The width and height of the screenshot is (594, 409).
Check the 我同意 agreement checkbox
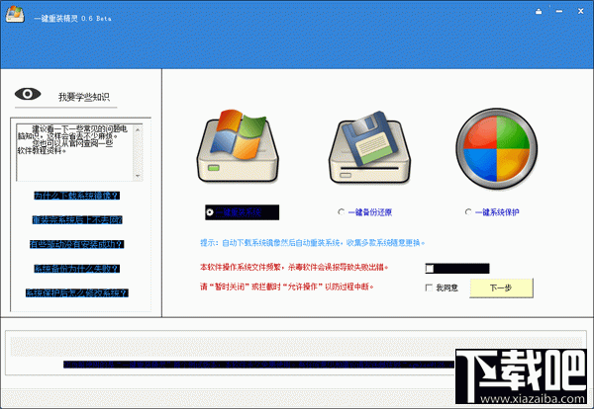click(x=429, y=287)
